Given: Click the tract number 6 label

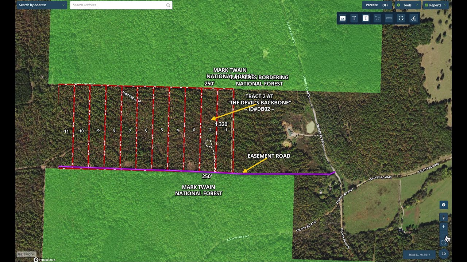Looking at the screenshot, I should [x=146, y=130].
